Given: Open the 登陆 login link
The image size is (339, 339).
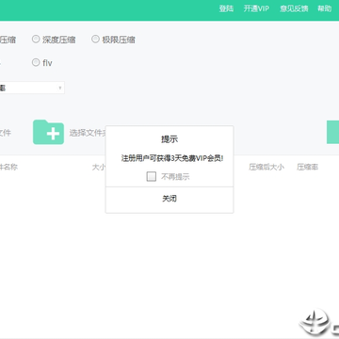Looking at the screenshot, I should [x=226, y=8].
